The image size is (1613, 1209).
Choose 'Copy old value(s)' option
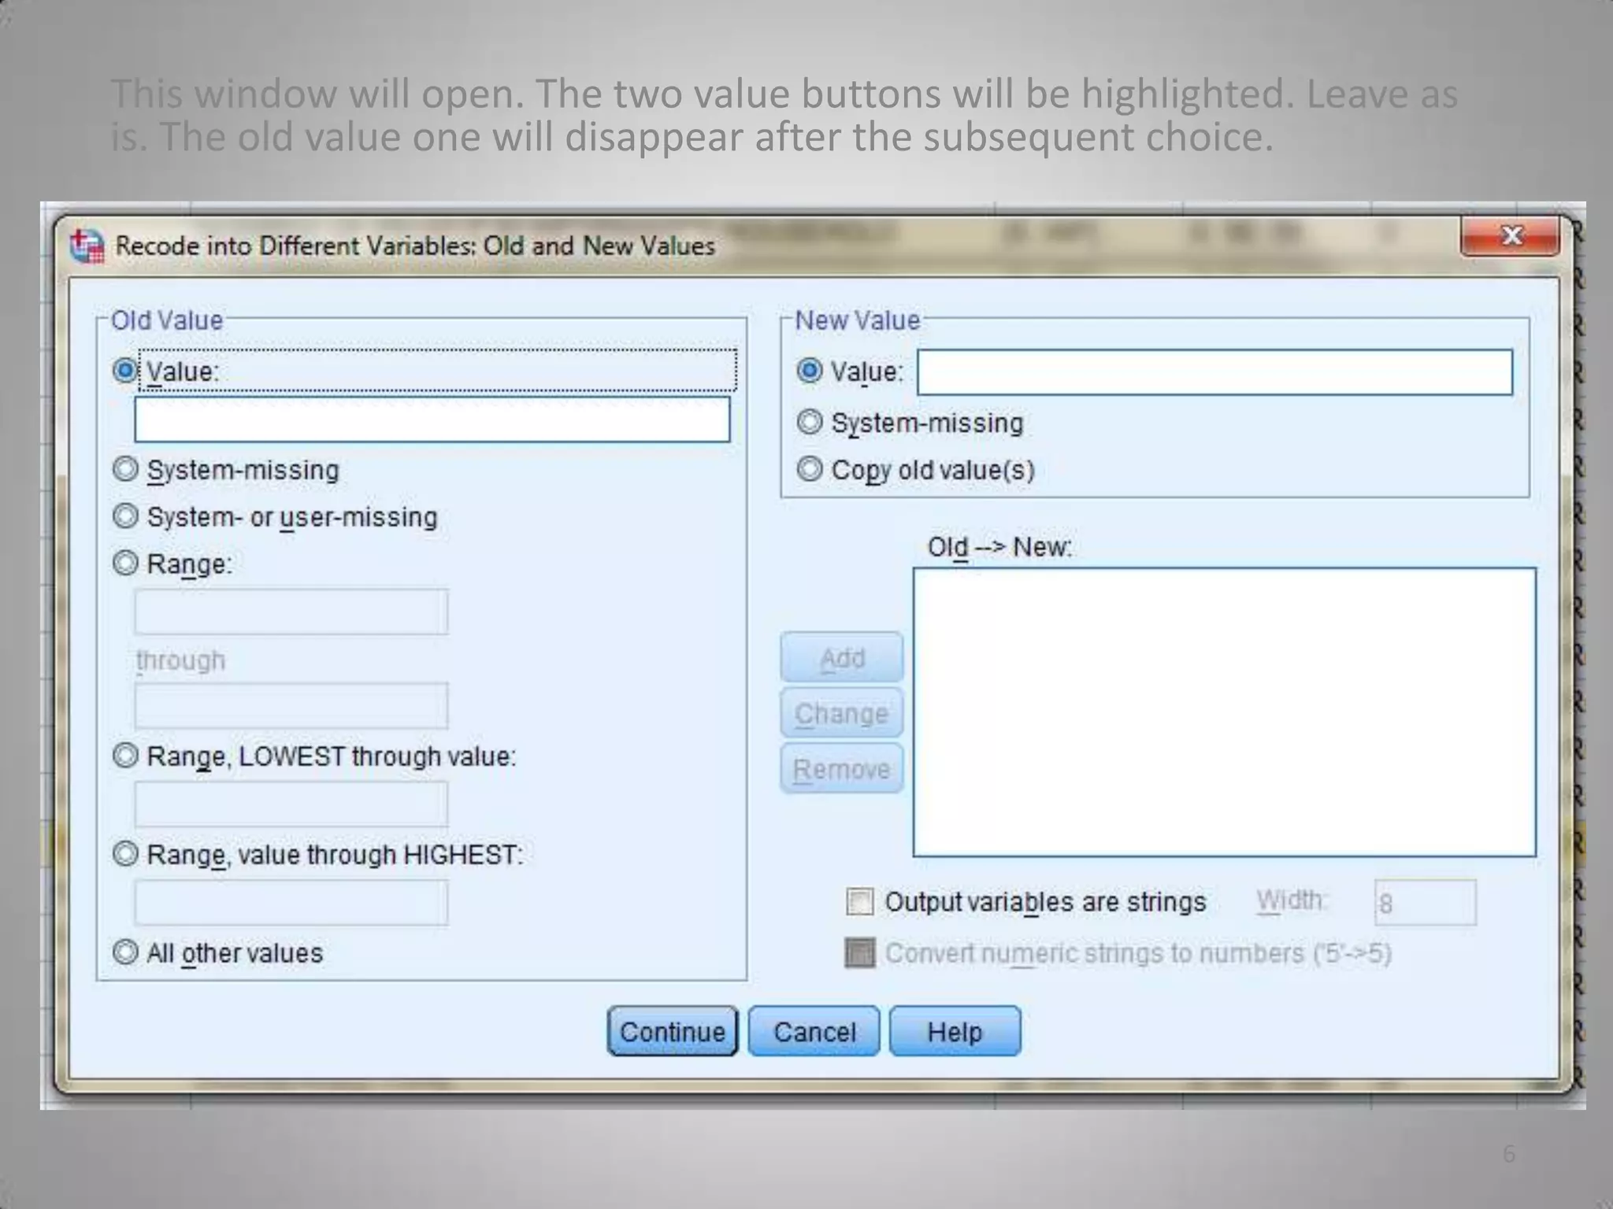tap(810, 470)
